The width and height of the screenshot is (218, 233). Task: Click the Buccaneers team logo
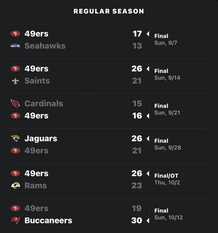coord(15,221)
